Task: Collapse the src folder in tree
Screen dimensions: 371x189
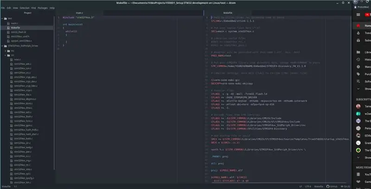Action: click(x=6, y=55)
